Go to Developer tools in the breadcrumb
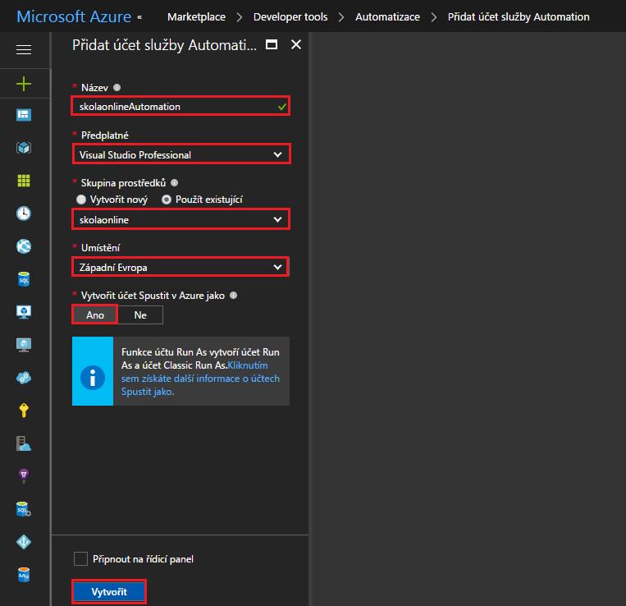The width and height of the screenshot is (626, 606). tap(290, 16)
